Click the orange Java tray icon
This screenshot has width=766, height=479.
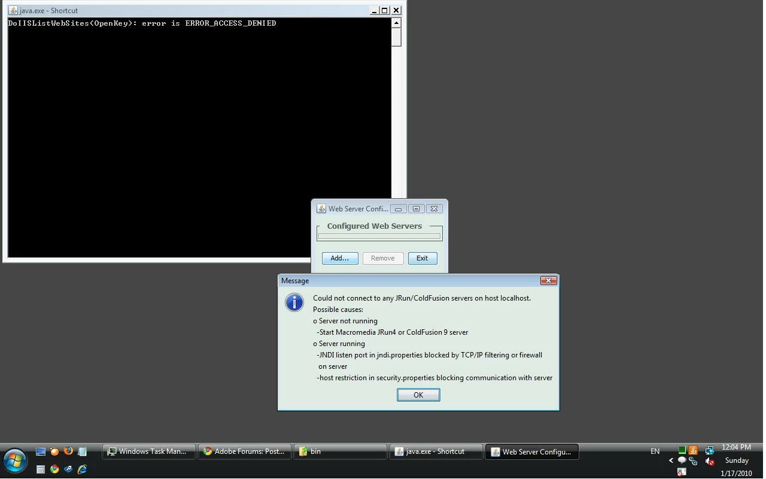click(693, 450)
